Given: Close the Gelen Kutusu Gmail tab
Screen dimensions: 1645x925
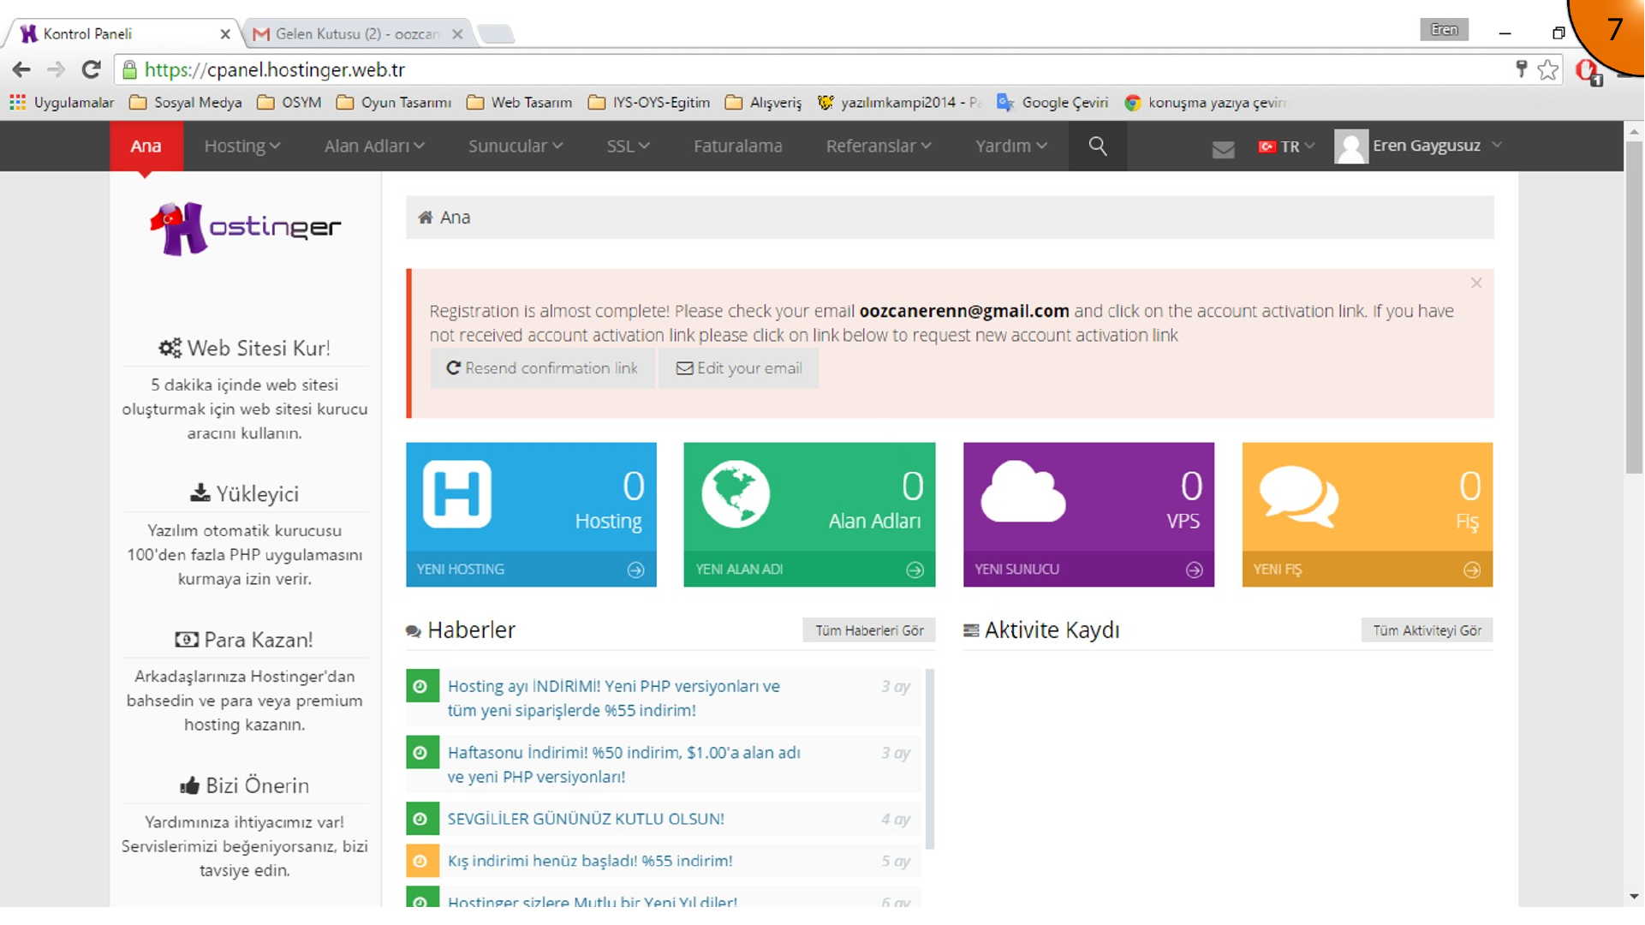Looking at the screenshot, I should click(457, 34).
